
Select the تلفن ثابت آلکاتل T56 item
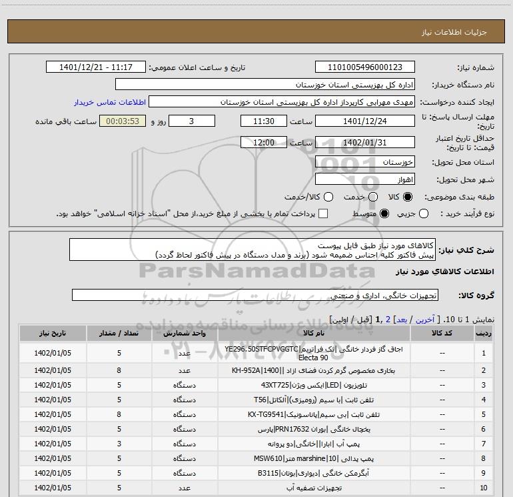point(313,400)
